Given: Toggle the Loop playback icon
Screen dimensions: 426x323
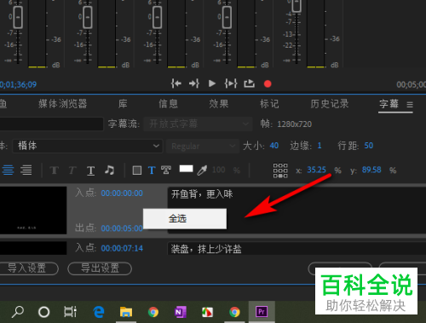Looking at the screenshot, I should (249, 84).
